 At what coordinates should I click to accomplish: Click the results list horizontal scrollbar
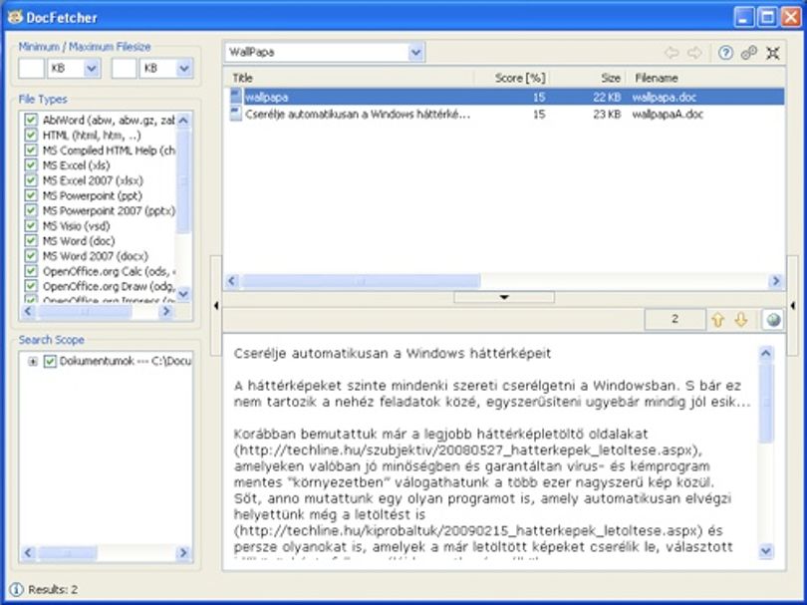pos(503,281)
